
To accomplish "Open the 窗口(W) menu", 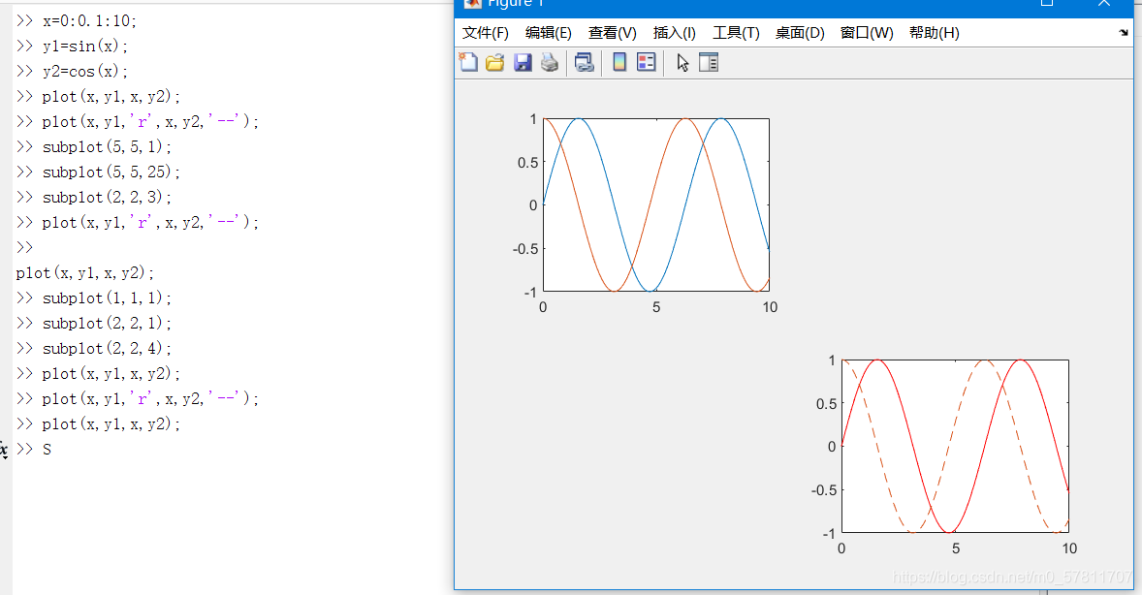I will 867,33.
